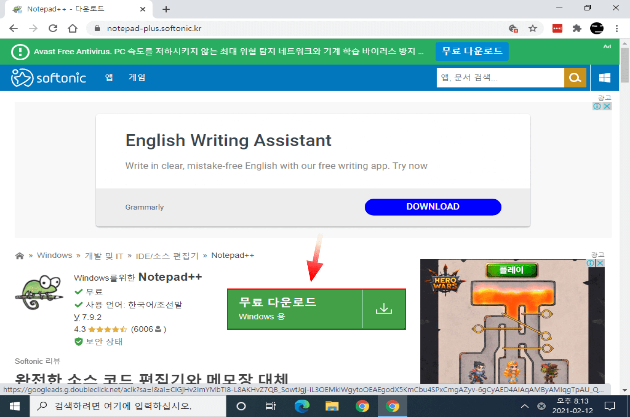
Task: Show hidden system tray icons
Action: 525,406
